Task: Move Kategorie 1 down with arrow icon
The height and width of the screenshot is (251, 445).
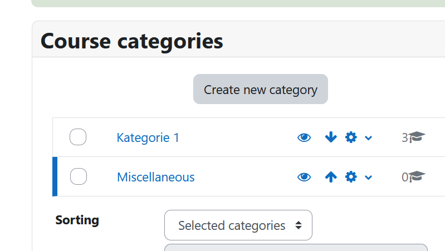Action: pyautogui.click(x=331, y=137)
